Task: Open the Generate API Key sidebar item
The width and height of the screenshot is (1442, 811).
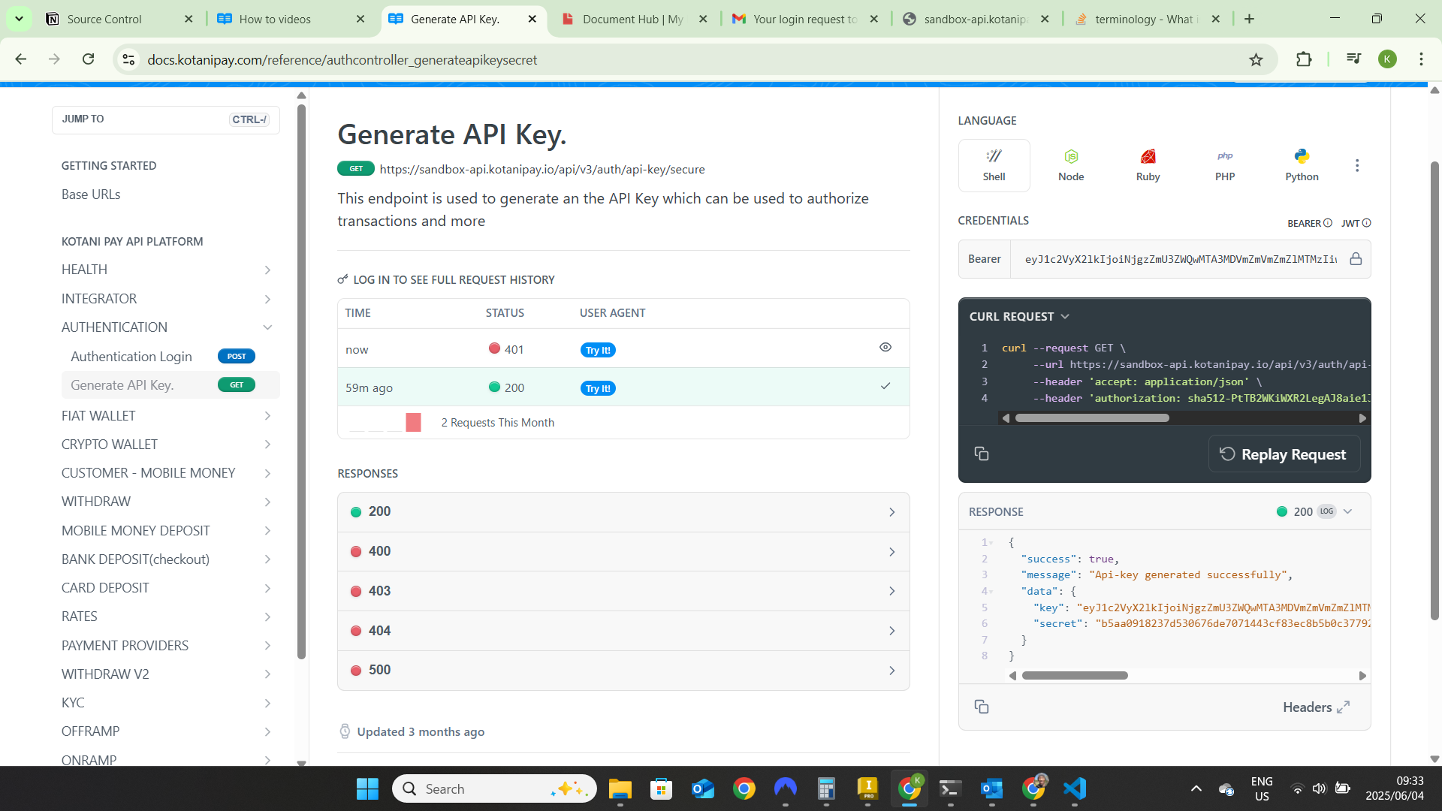Action: (x=170, y=385)
